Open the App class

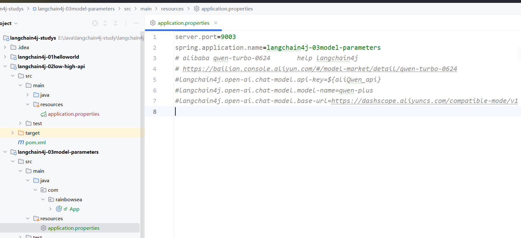pyautogui.click(x=74, y=209)
